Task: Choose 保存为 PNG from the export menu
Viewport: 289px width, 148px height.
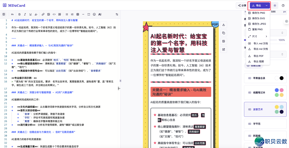Action: pos(258,13)
